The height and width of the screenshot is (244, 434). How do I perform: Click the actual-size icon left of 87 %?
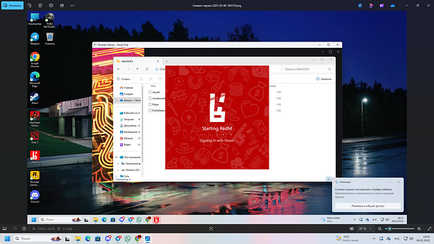tap(352, 229)
